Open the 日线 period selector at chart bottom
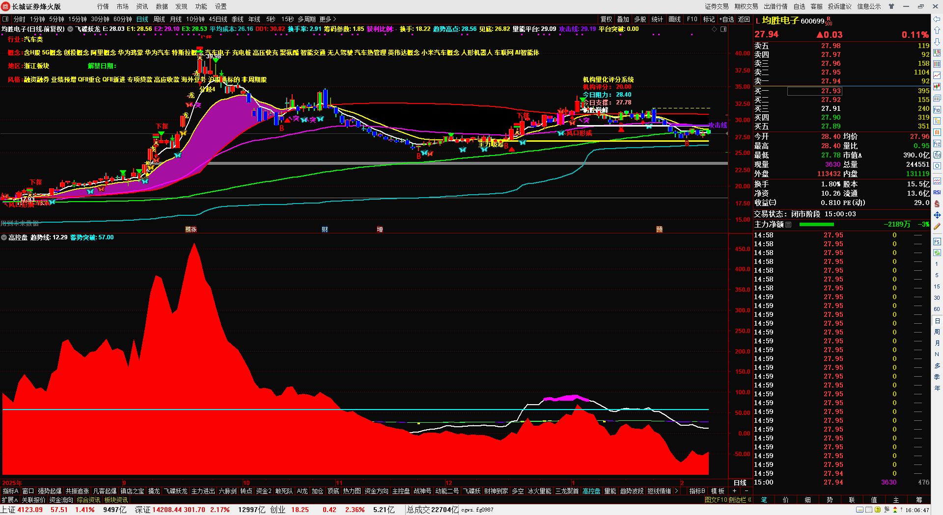Screen dimensions: 943x515 [740, 483]
